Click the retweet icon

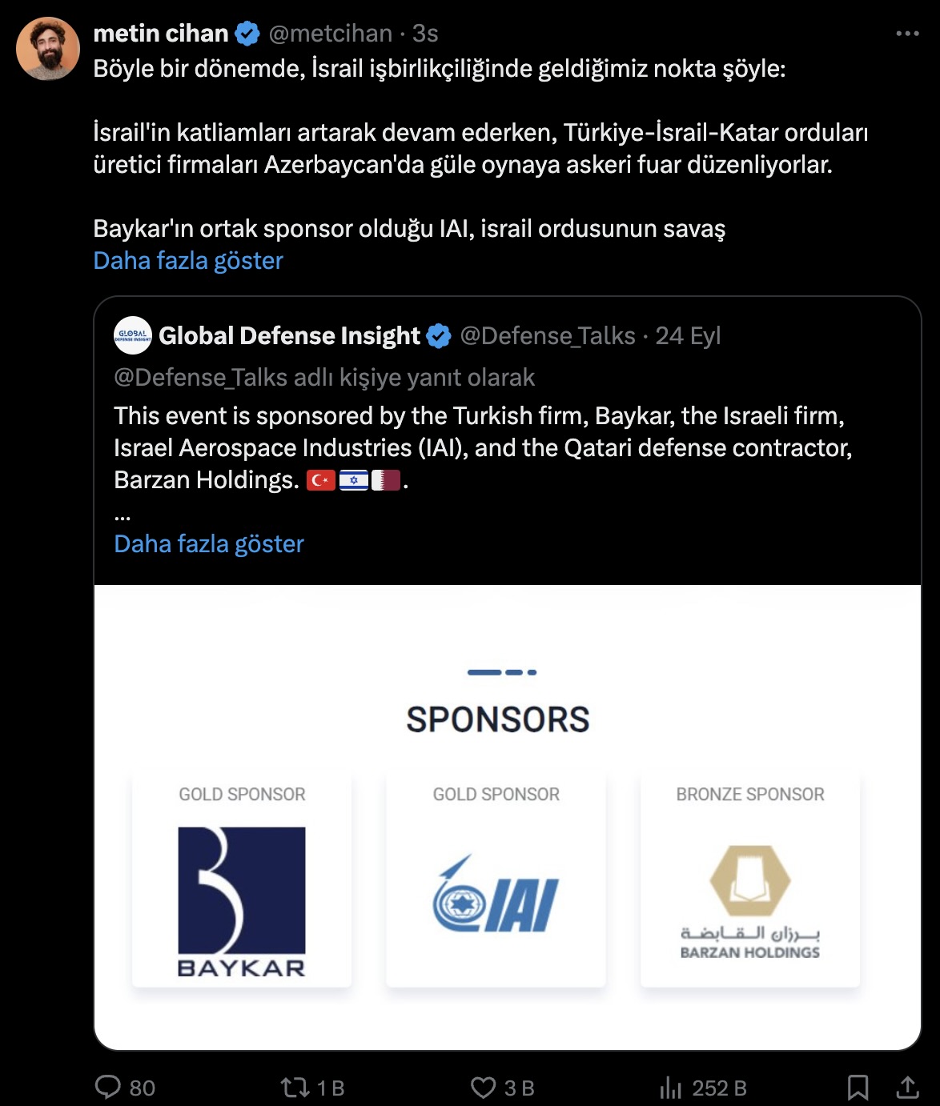(294, 1088)
